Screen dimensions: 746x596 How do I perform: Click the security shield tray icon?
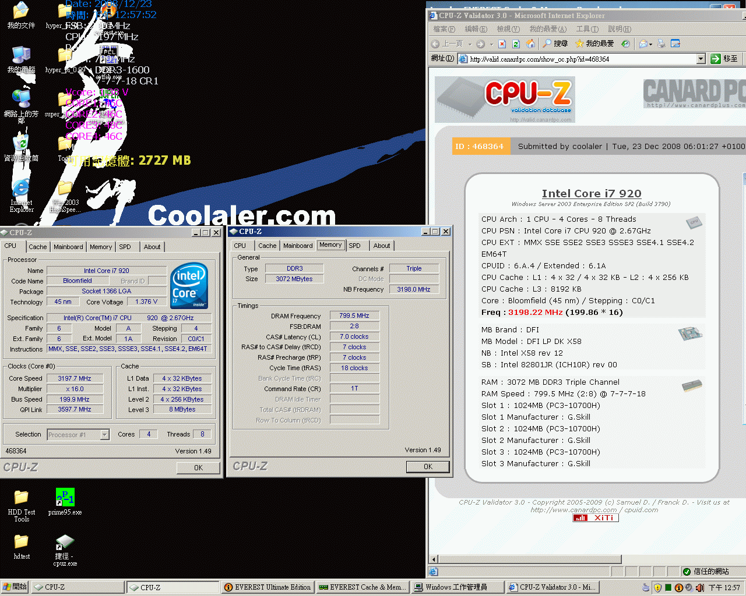click(x=657, y=588)
